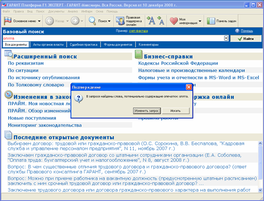The image size is (264, 201).
Task: Click the magnifier Поиск icon
Action: click(92, 21)
